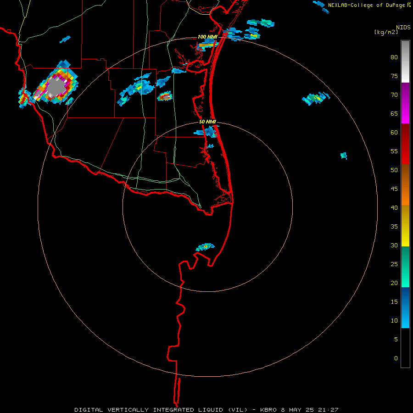Click the 45 value on color scale
Viewport: 413px width, 413px height.
[x=394, y=189]
